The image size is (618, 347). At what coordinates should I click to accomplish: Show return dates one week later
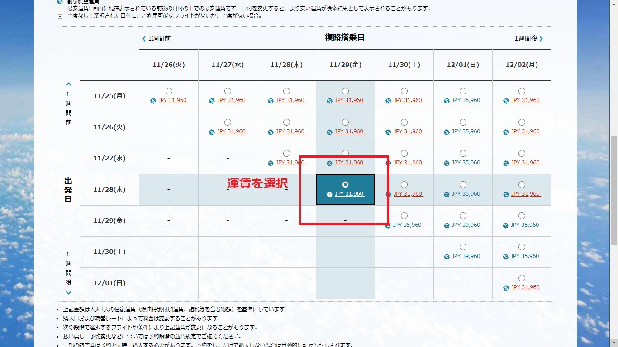click(x=528, y=39)
